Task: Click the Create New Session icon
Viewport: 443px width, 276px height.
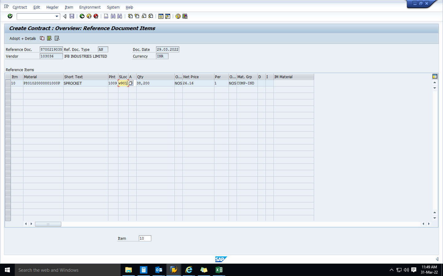Action: [161, 16]
